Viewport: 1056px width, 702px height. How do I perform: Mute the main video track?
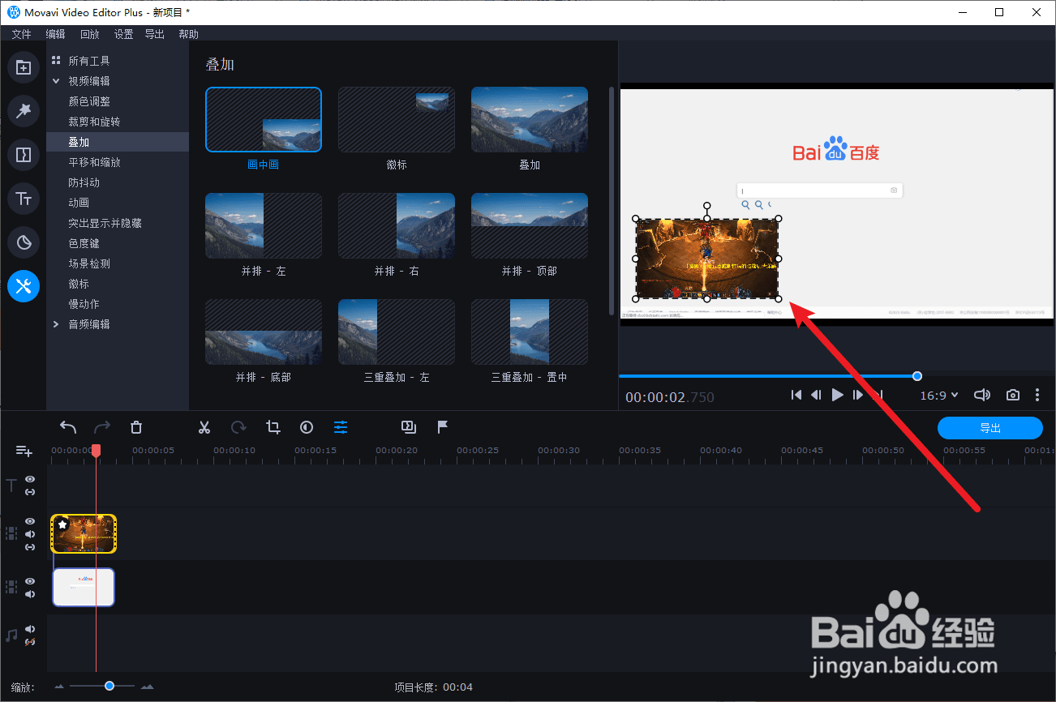pyautogui.click(x=30, y=594)
